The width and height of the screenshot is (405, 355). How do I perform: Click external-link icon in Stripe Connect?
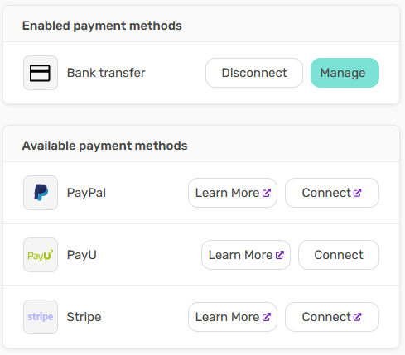click(x=357, y=317)
